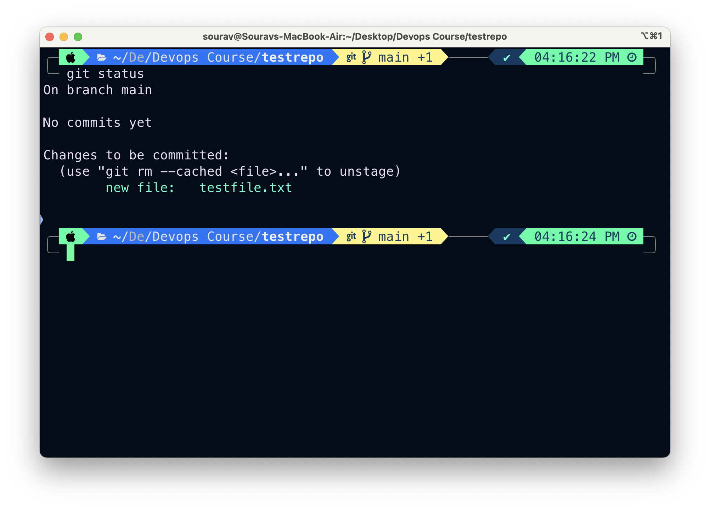Image resolution: width=710 pixels, height=510 pixels.
Task: Click the testfile.txt filename
Action: click(246, 188)
